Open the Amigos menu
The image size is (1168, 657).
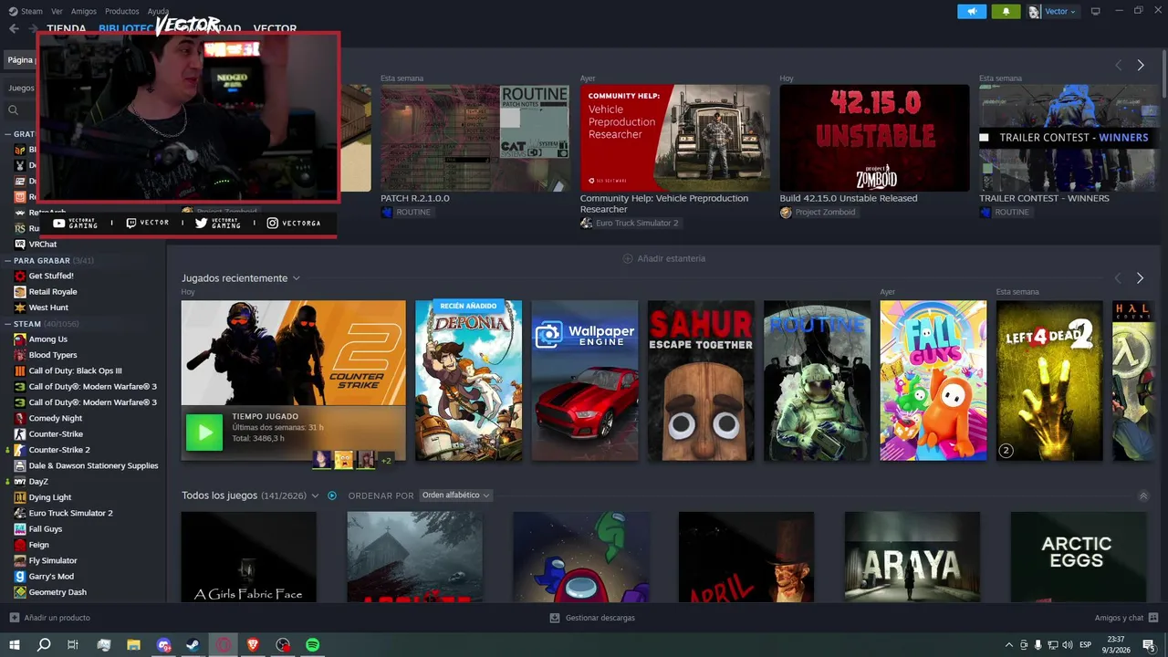[x=84, y=11]
